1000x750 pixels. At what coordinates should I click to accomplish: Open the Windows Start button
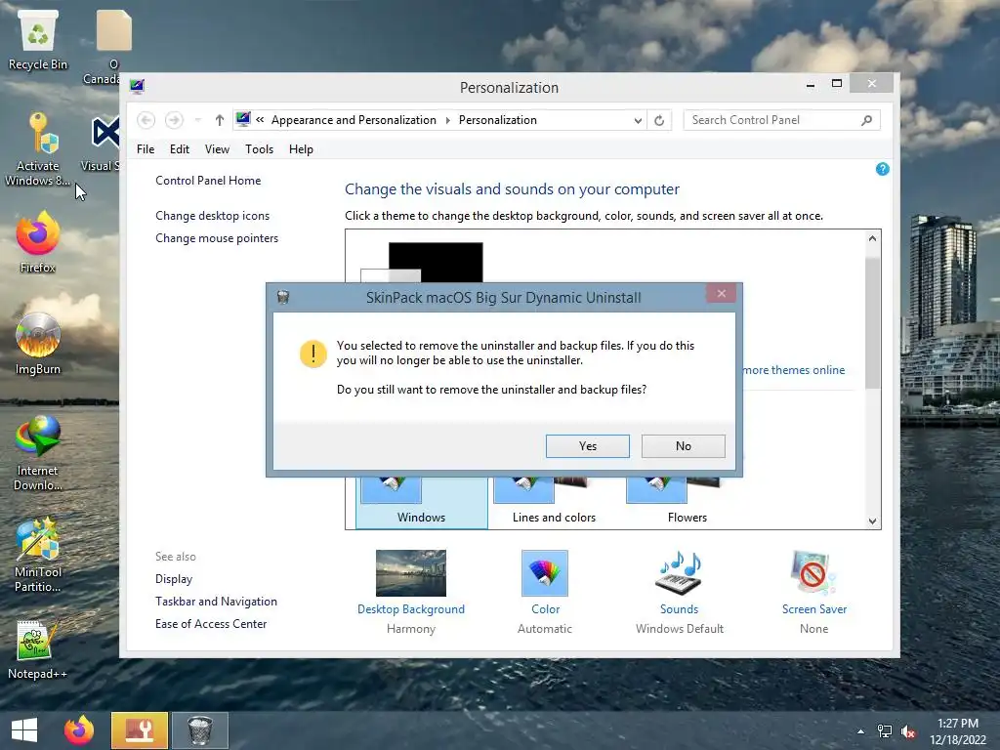click(24, 730)
